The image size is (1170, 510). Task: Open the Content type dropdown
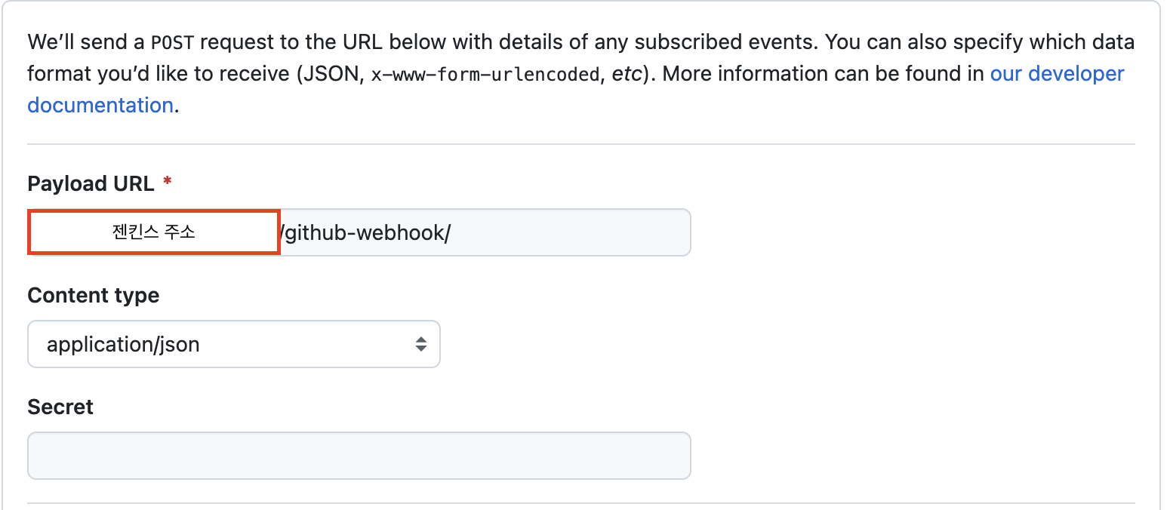pos(234,345)
